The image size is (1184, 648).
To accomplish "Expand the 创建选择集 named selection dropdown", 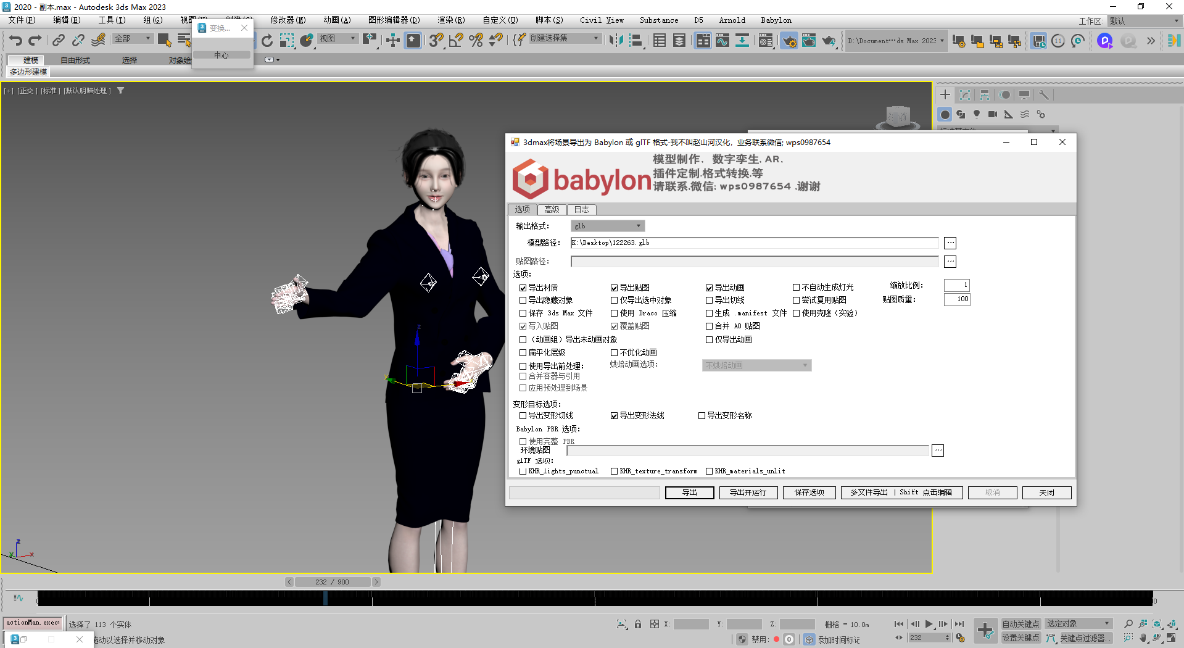I will click(x=565, y=38).
